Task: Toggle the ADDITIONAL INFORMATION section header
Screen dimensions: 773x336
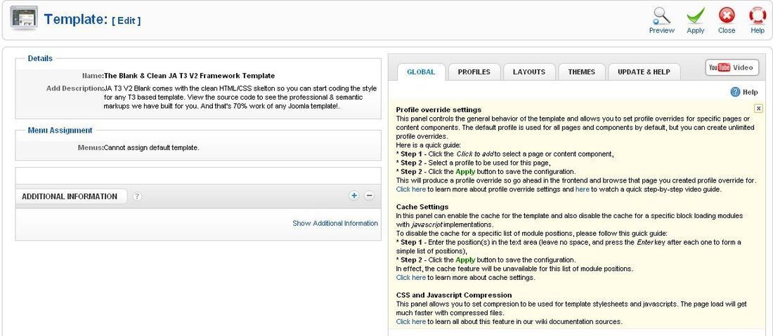Action: click(70, 196)
